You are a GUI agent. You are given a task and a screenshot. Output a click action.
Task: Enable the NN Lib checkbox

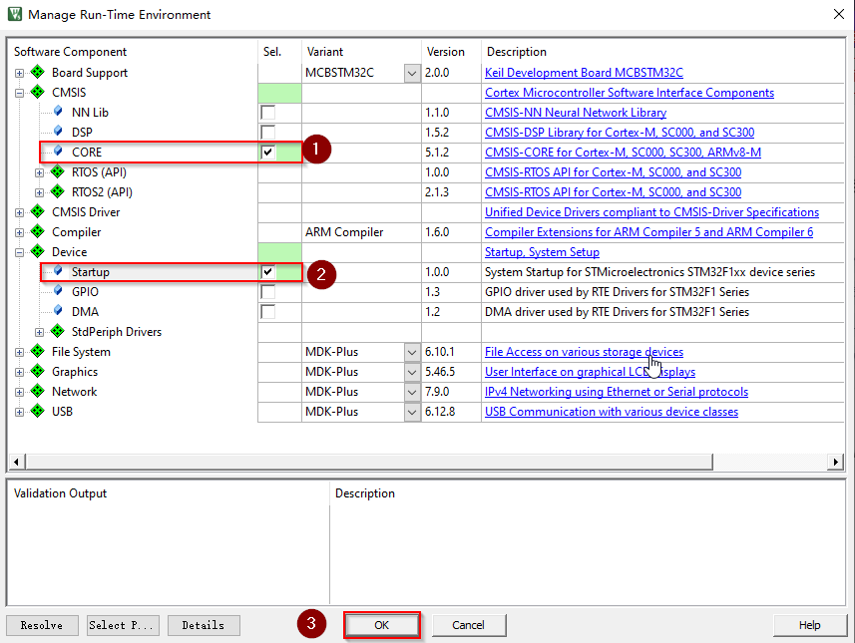click(267, 113)
